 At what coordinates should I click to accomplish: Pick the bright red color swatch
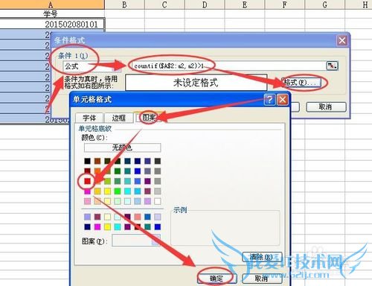point(87,181)
